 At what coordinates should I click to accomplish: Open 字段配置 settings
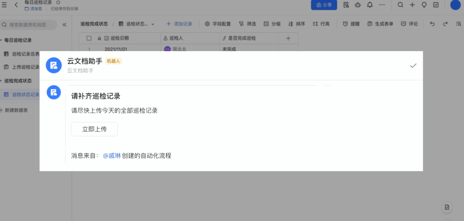(218, 24)
